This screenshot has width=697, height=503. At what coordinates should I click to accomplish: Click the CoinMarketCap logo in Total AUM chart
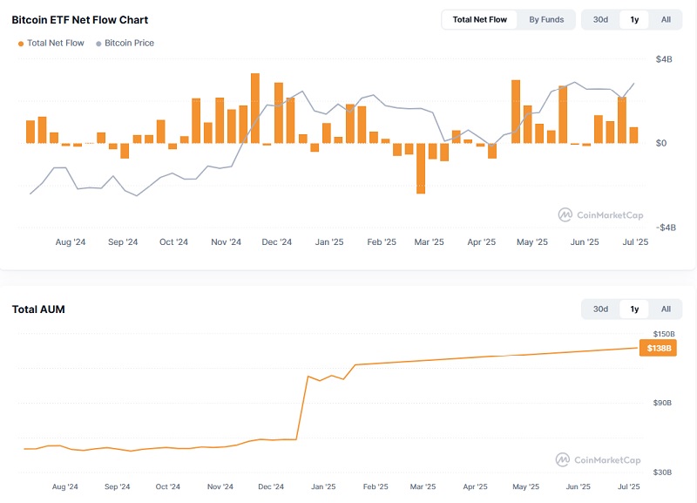(599, 459)
